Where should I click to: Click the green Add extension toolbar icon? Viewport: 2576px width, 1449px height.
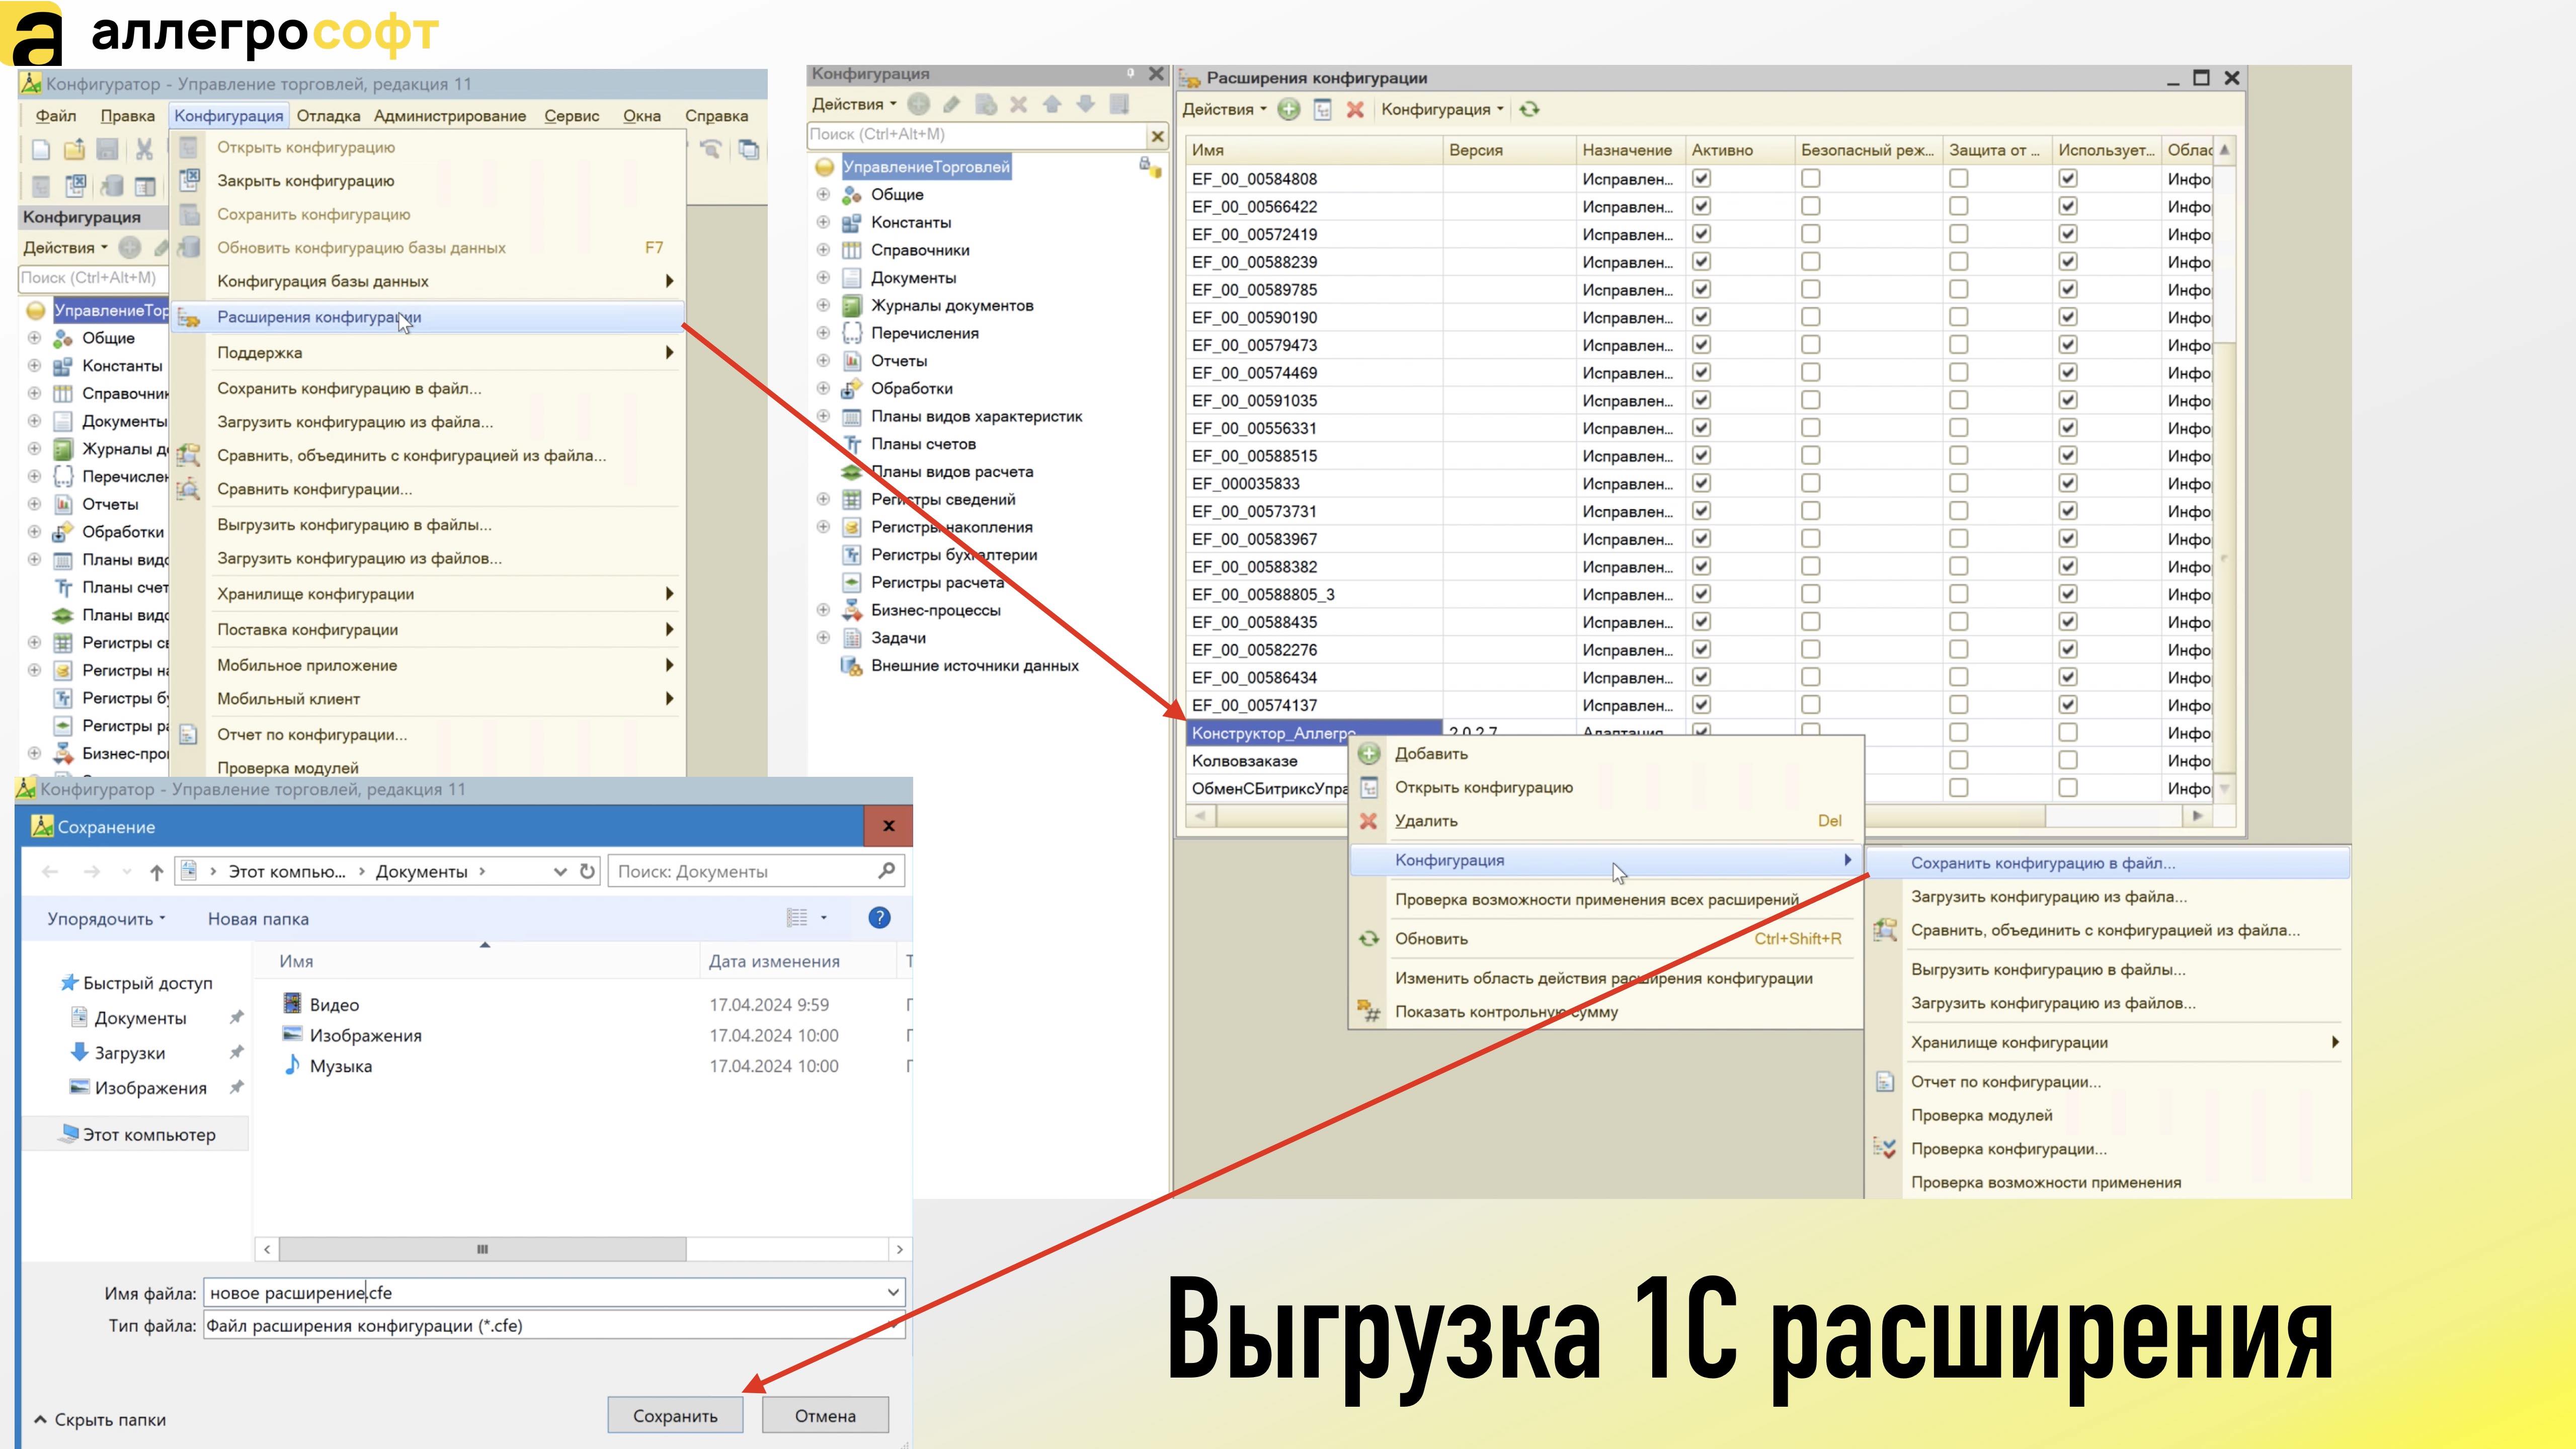point(1289,110)
